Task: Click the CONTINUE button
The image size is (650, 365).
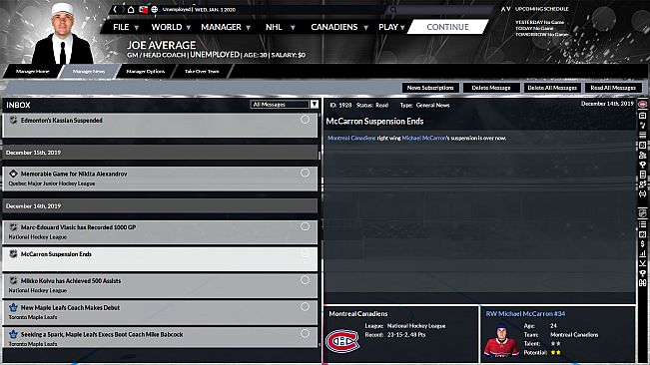Action: coord(447,27)
